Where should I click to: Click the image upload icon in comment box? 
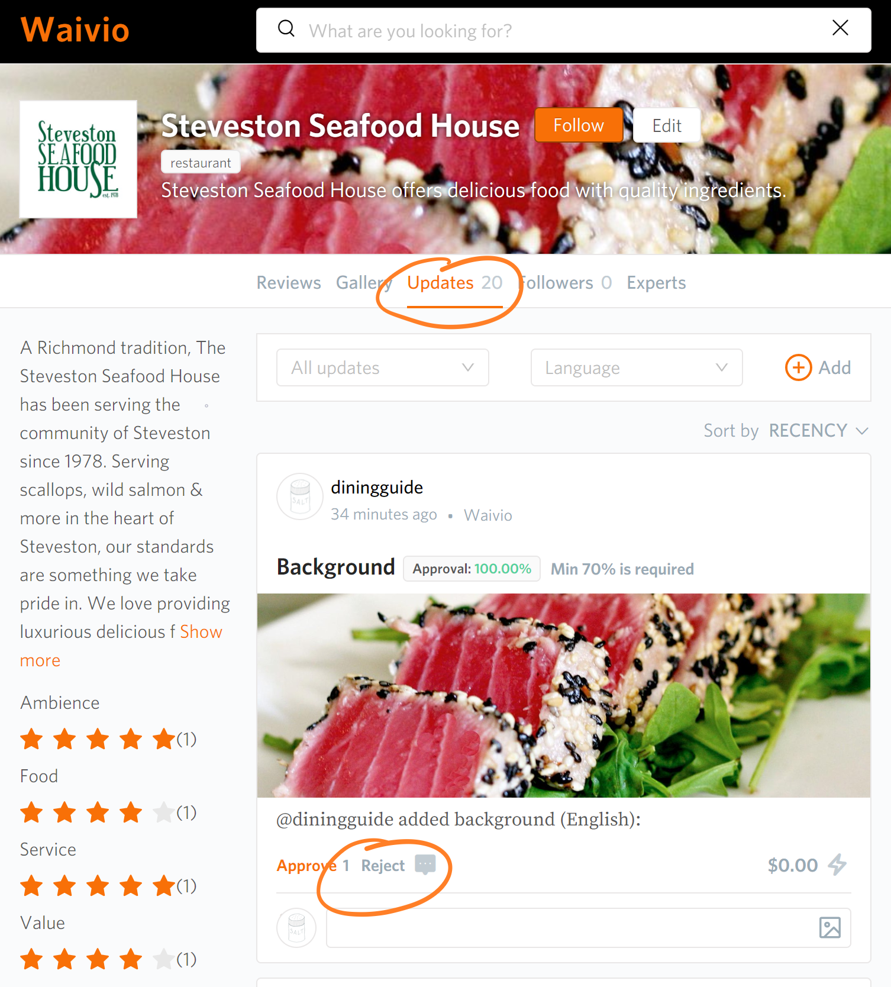829,927
